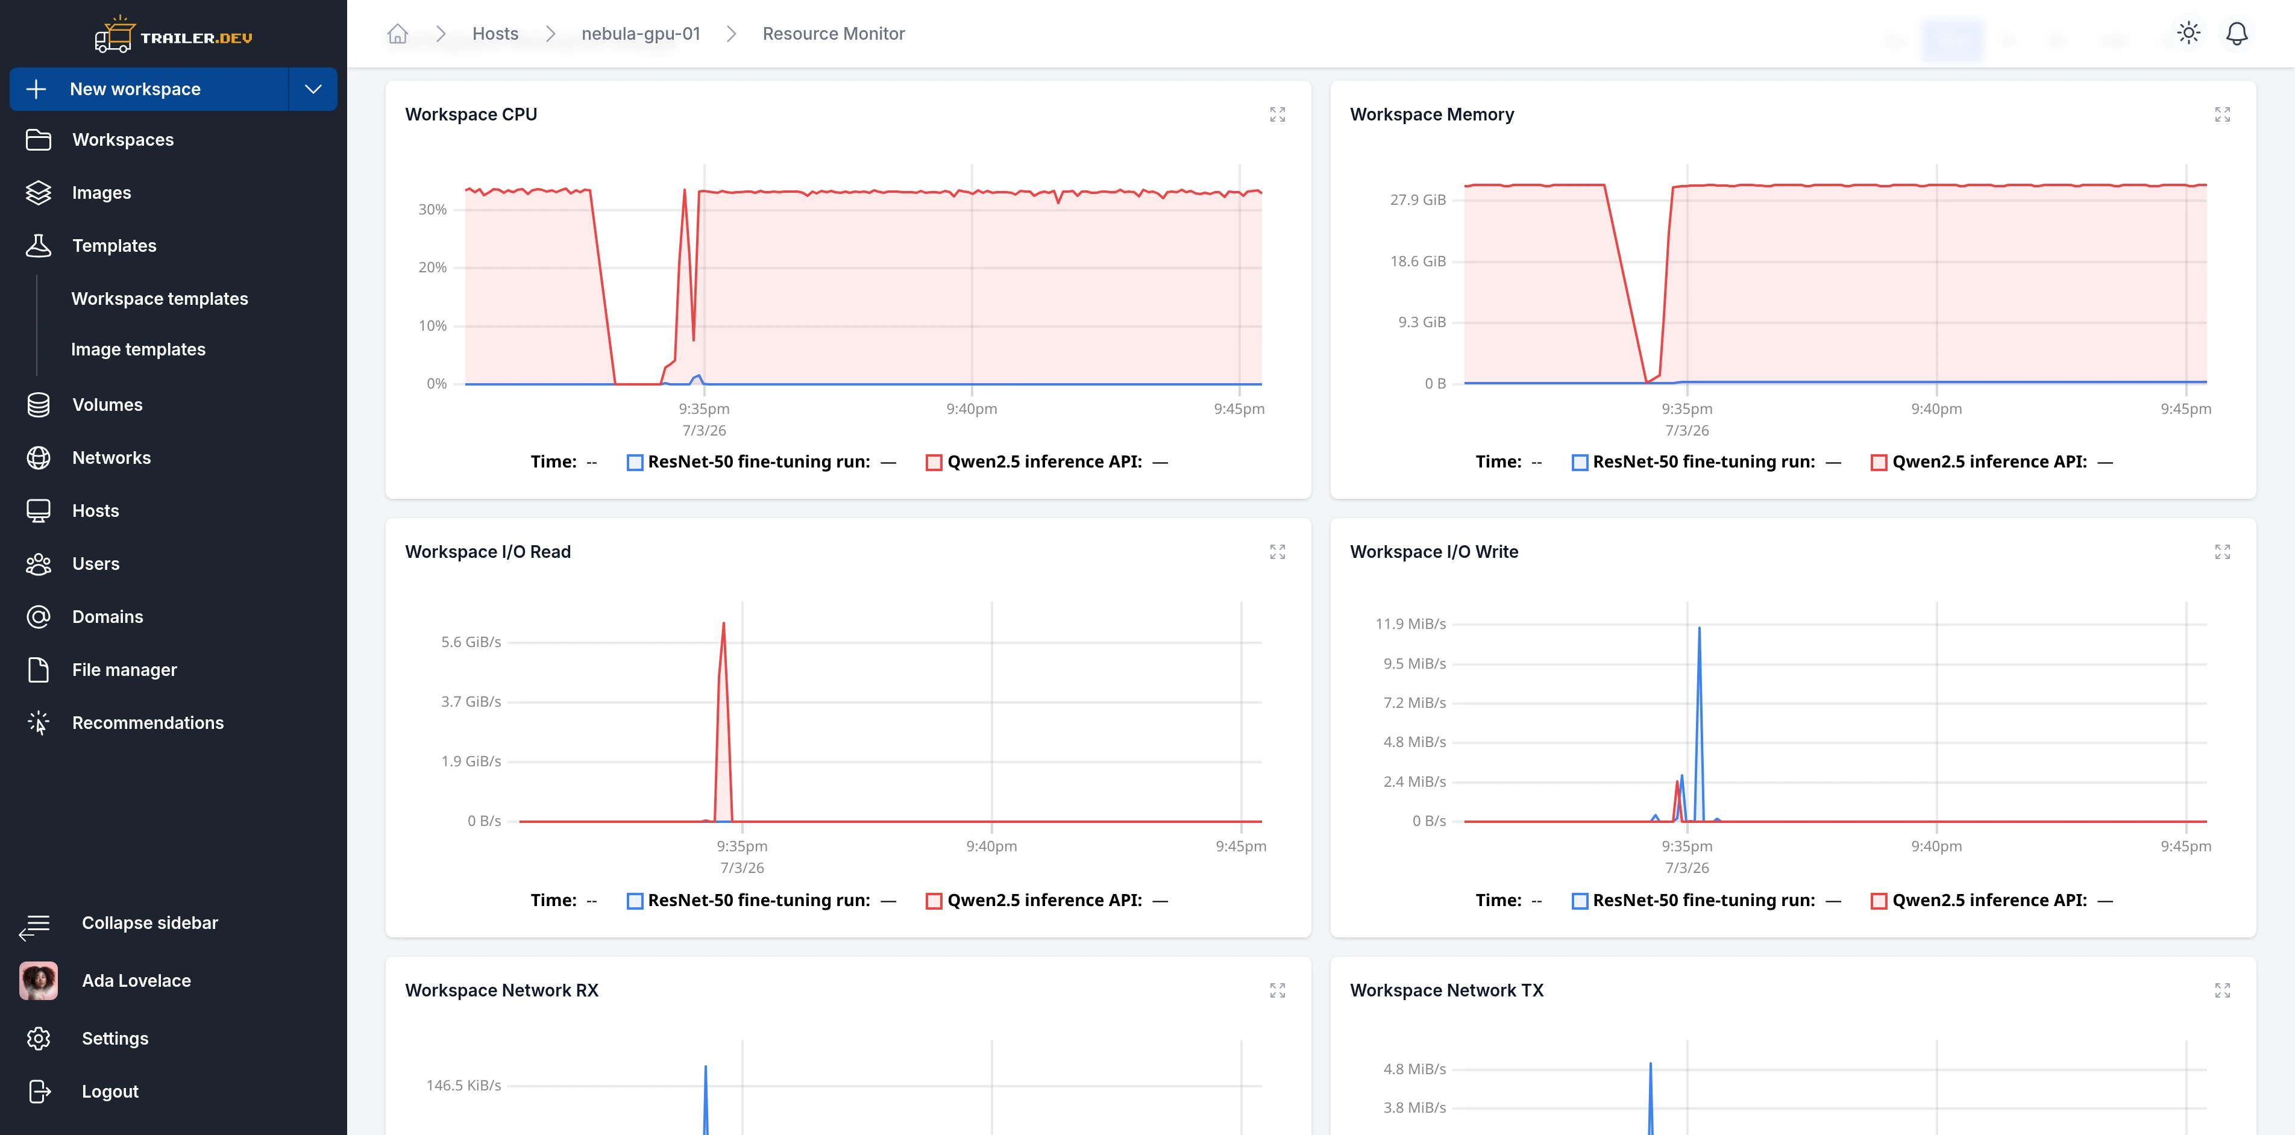Click the Hosts breadcrumb link

coord(495,34)
